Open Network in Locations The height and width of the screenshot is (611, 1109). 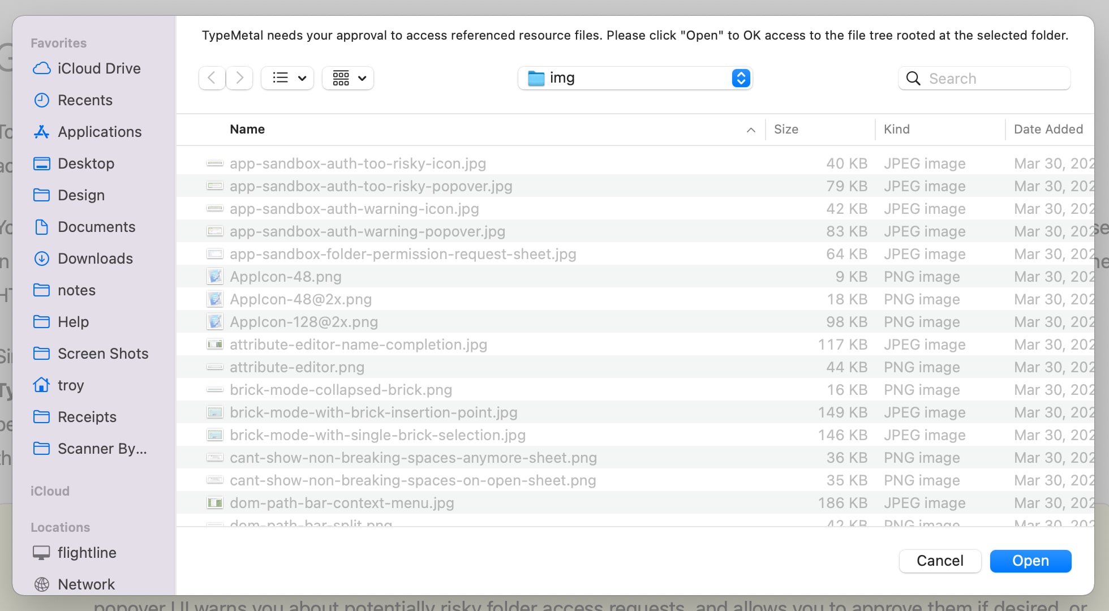click(x=74, y=584)
